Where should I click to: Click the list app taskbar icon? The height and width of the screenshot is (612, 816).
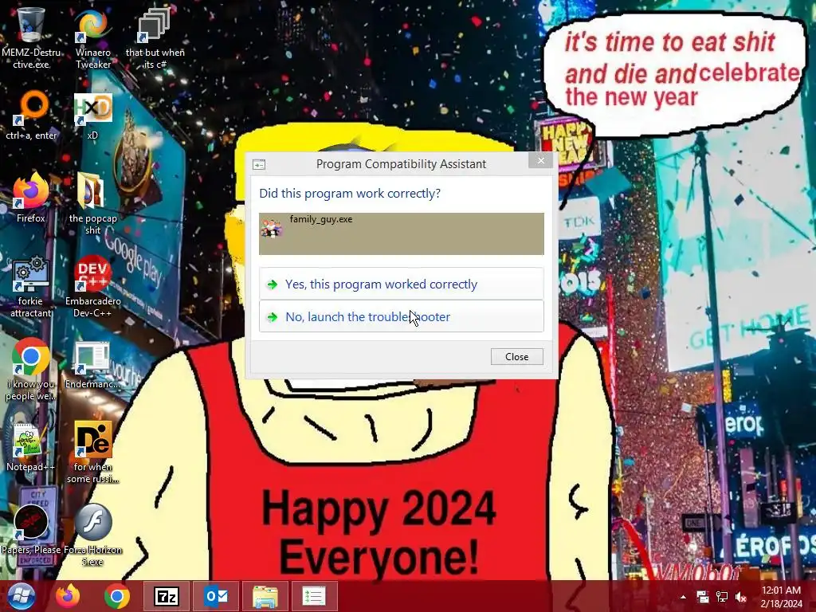[x=314, y=596]
